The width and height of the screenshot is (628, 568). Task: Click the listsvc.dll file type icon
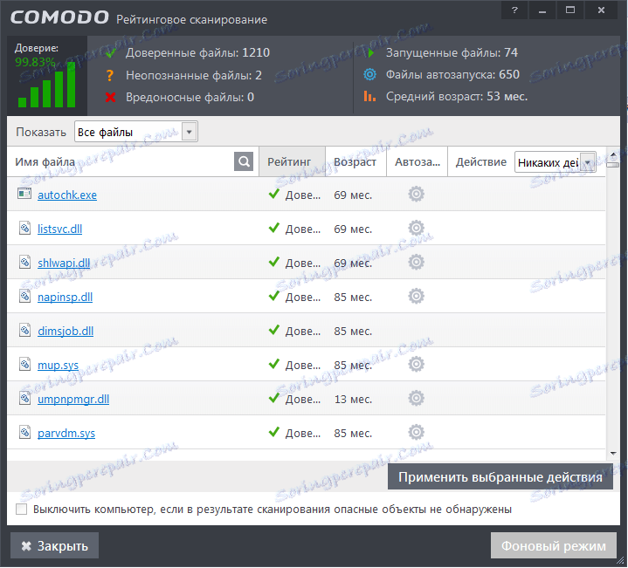coord(24,228)
